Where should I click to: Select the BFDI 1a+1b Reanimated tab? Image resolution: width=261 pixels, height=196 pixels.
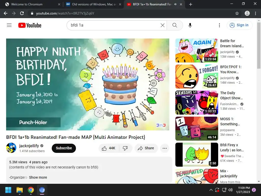tap(152, 4)
